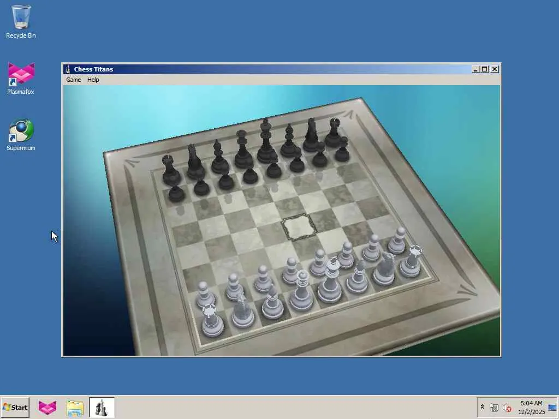Close the Chess Titans window
The width and height of the screenshot is (559, 419).
pyautogui.click(x=495, y=69)
